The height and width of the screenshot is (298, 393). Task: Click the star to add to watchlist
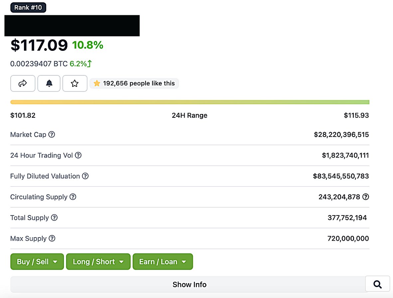tap(75, 83)
